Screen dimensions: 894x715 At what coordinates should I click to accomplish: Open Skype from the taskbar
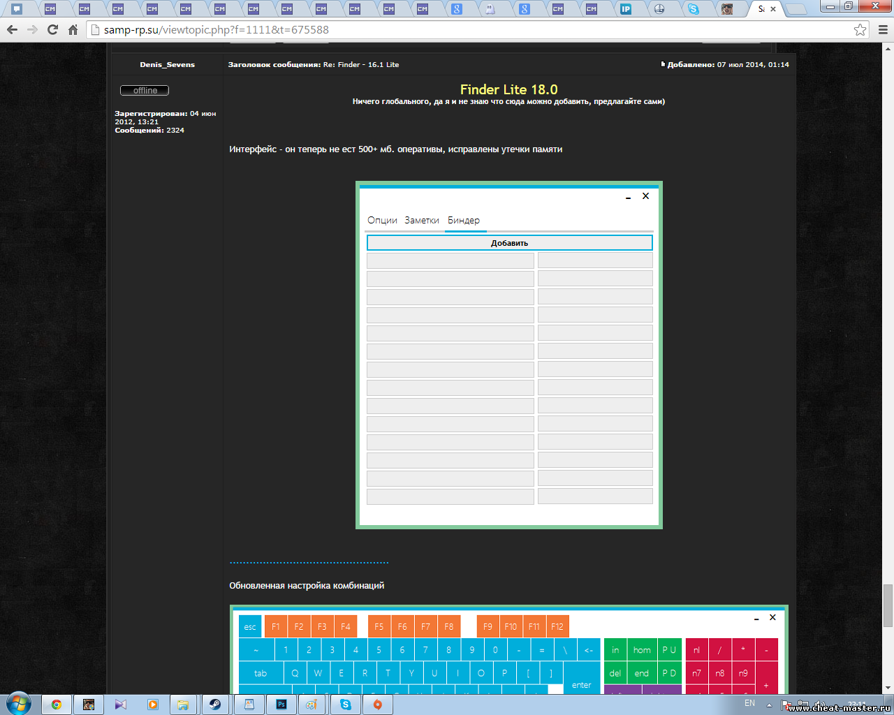coord(346,705)
